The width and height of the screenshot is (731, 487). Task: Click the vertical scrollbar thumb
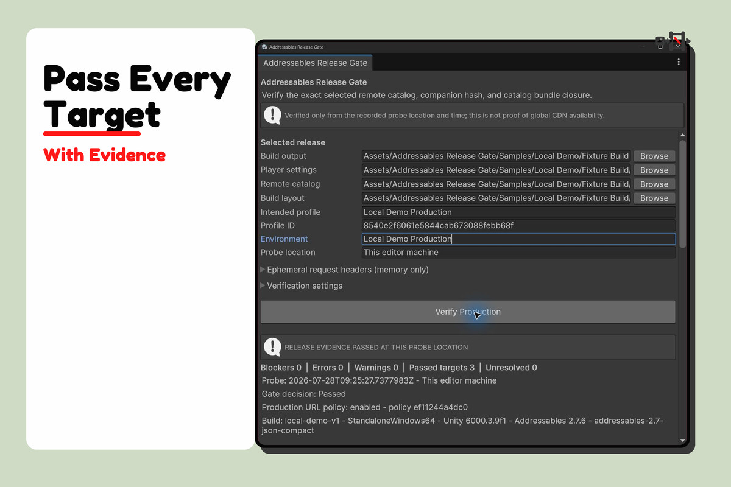682,194
